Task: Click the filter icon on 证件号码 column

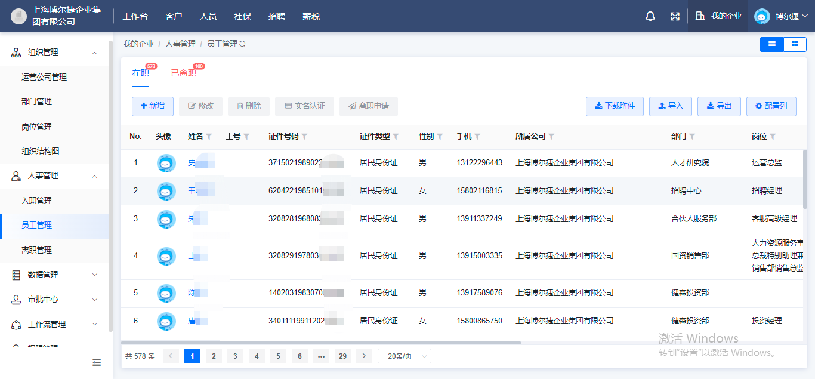Action: [x=304, y=137]
